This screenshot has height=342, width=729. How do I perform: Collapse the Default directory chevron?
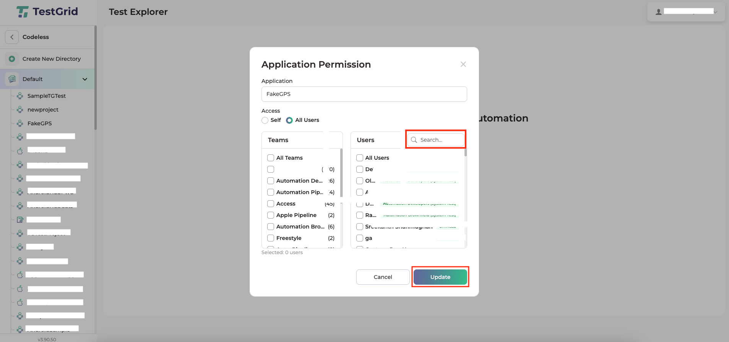[85, 79]
